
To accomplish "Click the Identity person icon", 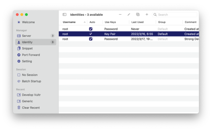I will 19,42.
